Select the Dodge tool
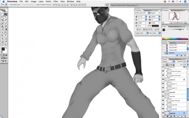 pos(6,32)
